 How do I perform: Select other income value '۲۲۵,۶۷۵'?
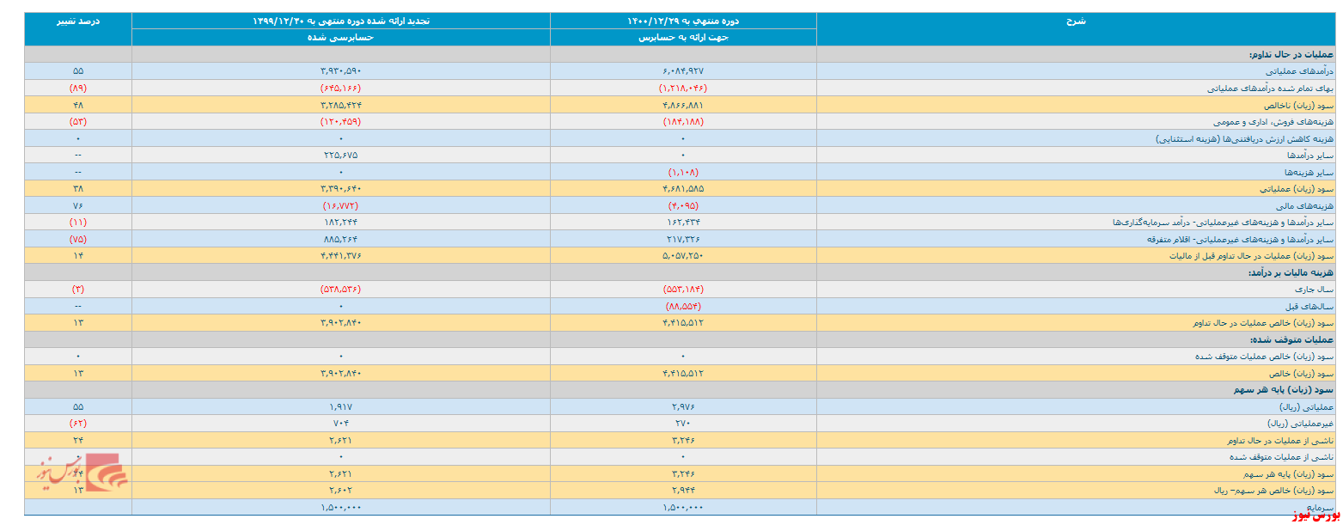(341, 156)
